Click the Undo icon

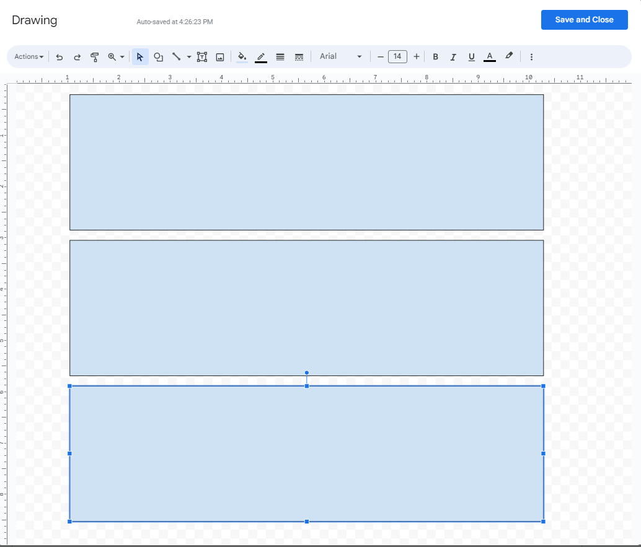(60, 56)
